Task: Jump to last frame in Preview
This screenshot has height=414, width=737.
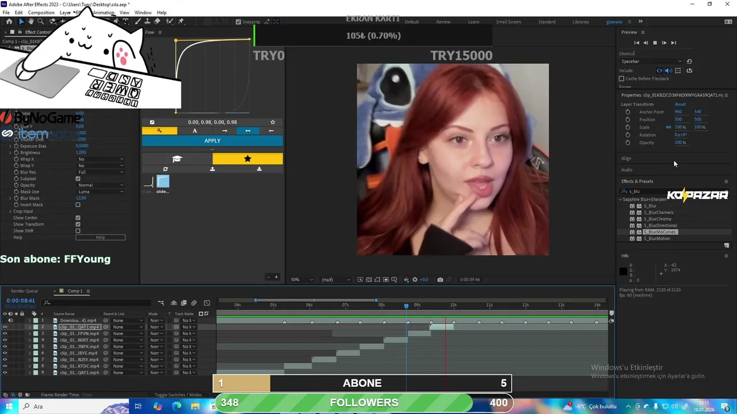Action: pyautogui.click(x=674, y=43)
